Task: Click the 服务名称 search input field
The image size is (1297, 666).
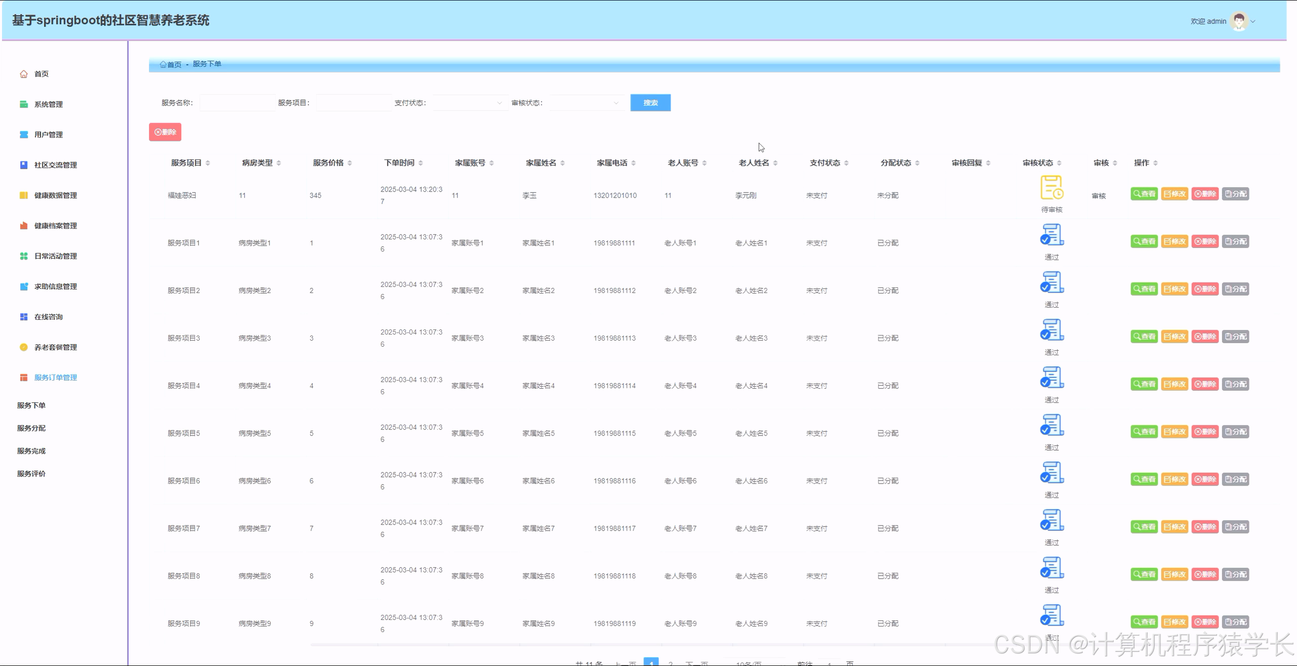Action: (237, 103)
